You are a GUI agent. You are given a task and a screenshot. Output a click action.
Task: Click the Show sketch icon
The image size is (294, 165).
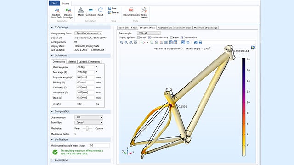[144, 10]
